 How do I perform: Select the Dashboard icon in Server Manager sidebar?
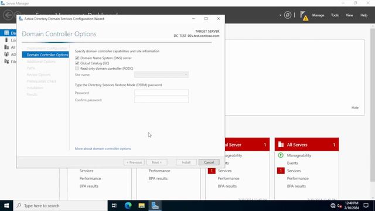click(x=6, y=33)
